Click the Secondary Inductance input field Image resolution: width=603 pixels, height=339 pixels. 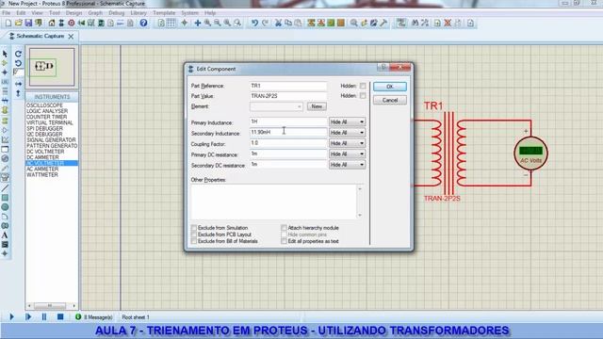[288, 132]
